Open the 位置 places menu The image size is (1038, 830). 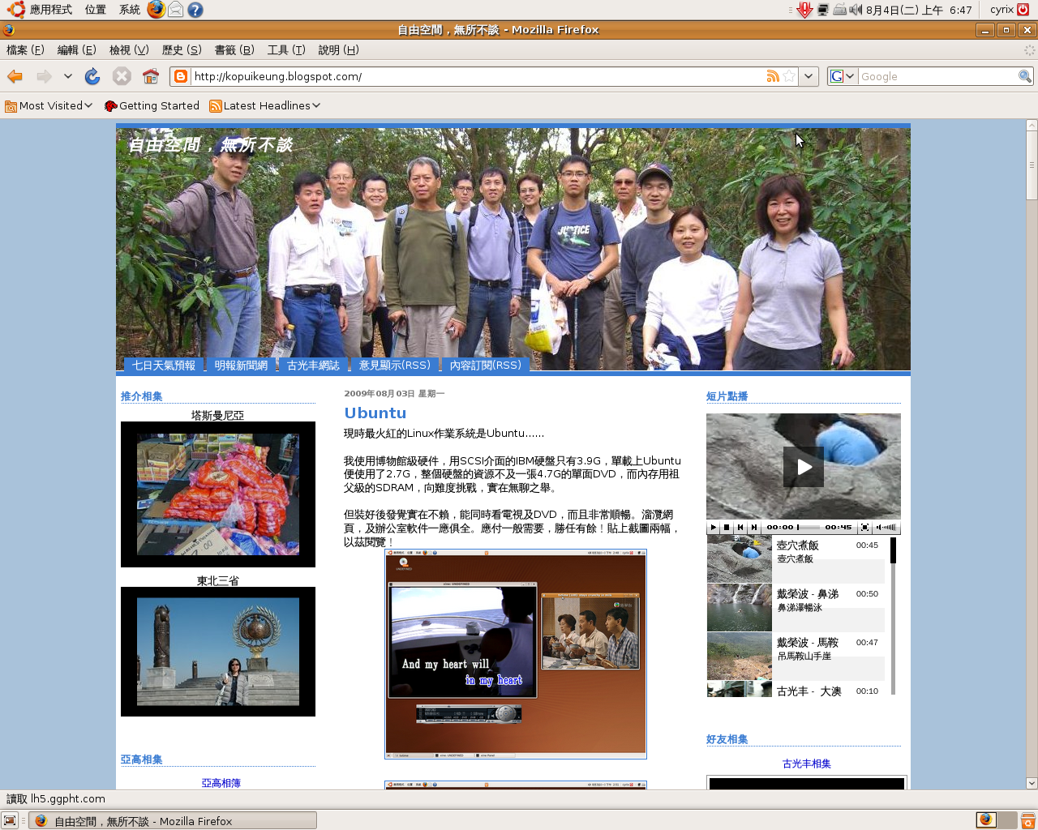tap(96, 10)
